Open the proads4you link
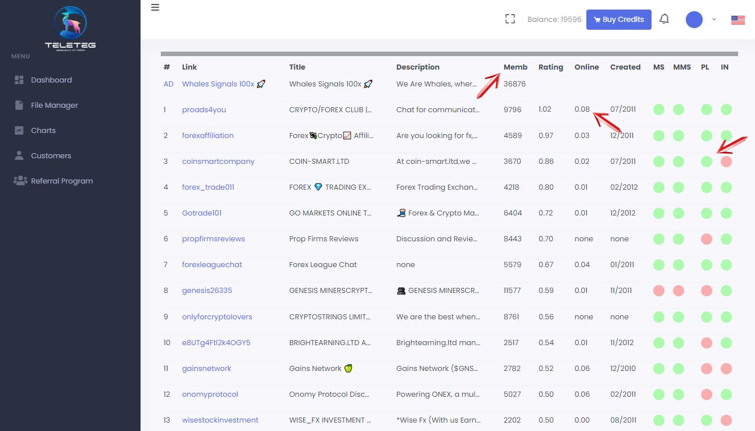Image resolution: width=755 pixels, height=431 pixels. coord(204,109)
